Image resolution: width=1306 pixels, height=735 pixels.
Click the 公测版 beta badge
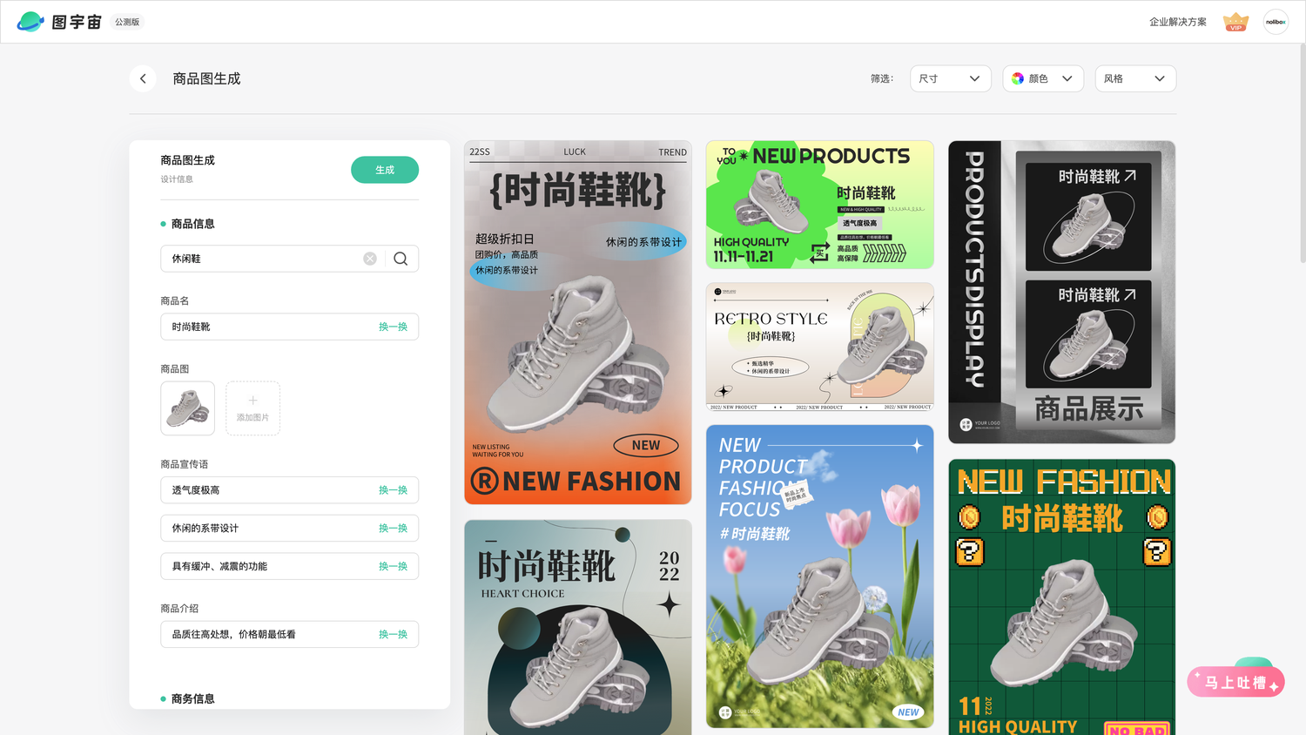(x=127, y=22)
